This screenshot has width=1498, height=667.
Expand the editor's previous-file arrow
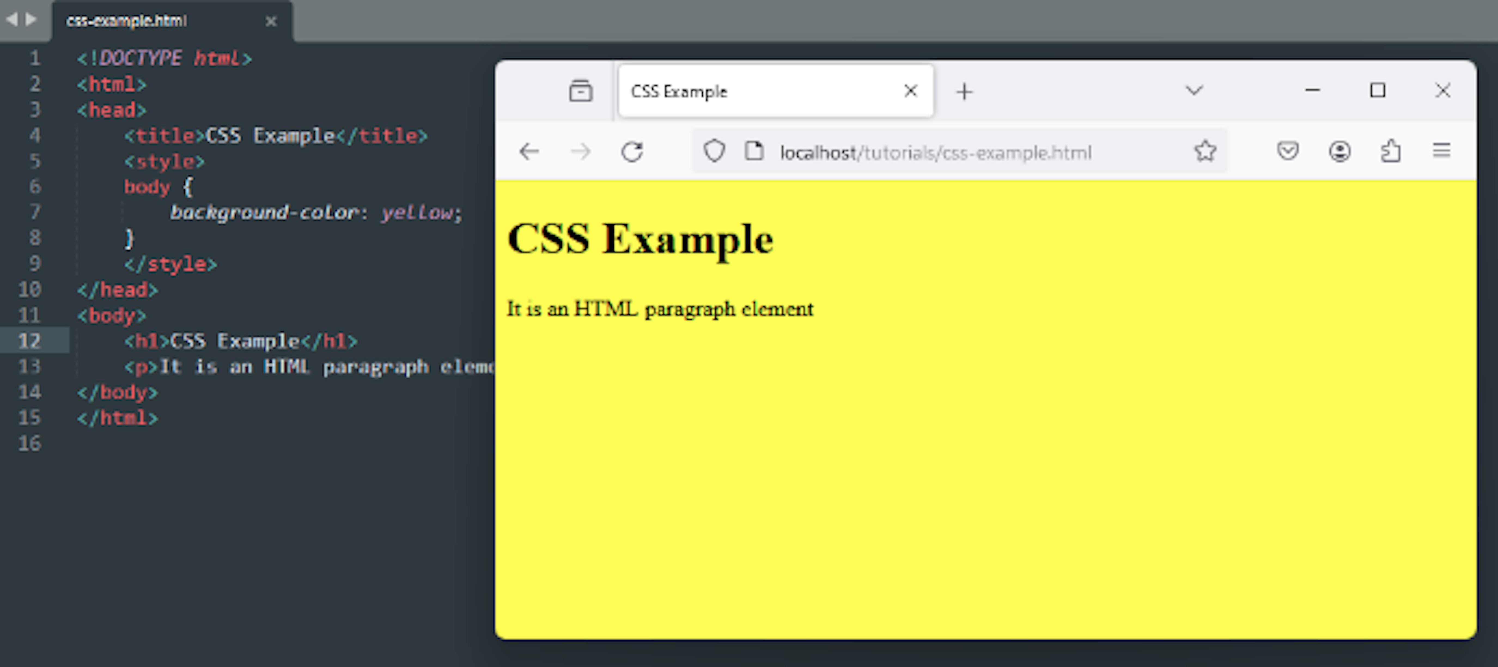pyautogui.click(x=12, y=19)
